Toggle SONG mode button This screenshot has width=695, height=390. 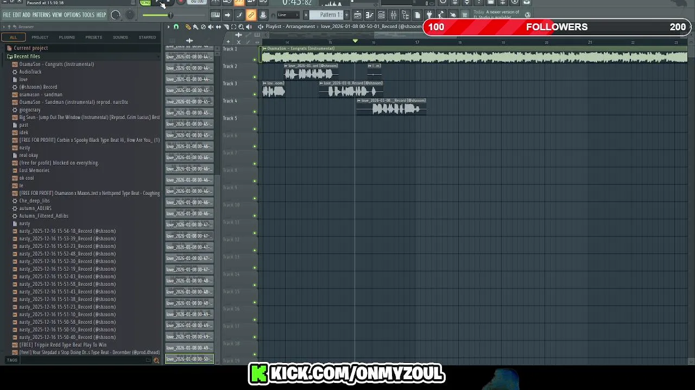145,3
